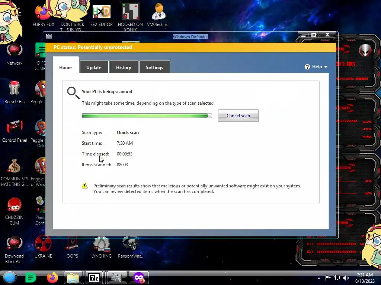Image resolution: width=381 pixels, height=285 pixels.
Task: Click the green scan progress bar
Action: coord(147,116)
